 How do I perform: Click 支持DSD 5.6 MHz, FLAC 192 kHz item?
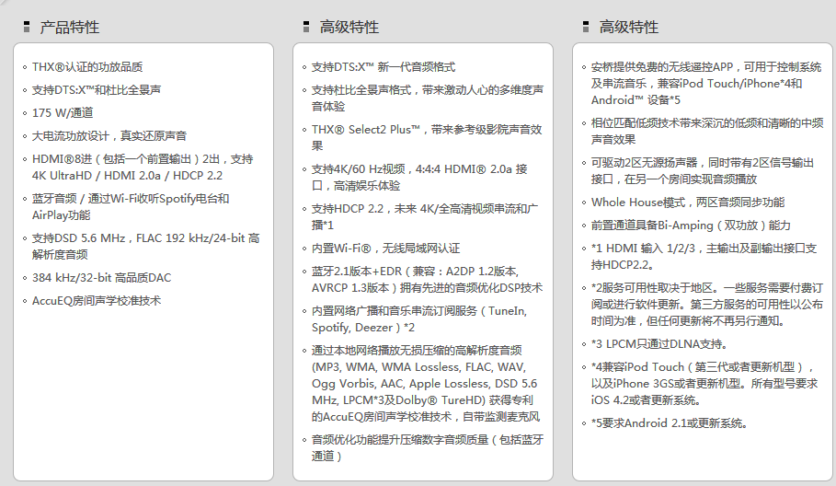click(145, 246)
